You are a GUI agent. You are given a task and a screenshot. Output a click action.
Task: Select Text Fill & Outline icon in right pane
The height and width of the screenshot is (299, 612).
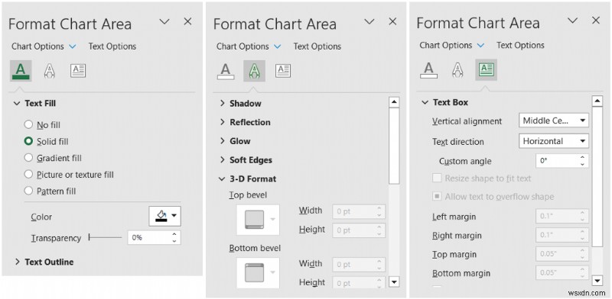[x=428, y=70]
